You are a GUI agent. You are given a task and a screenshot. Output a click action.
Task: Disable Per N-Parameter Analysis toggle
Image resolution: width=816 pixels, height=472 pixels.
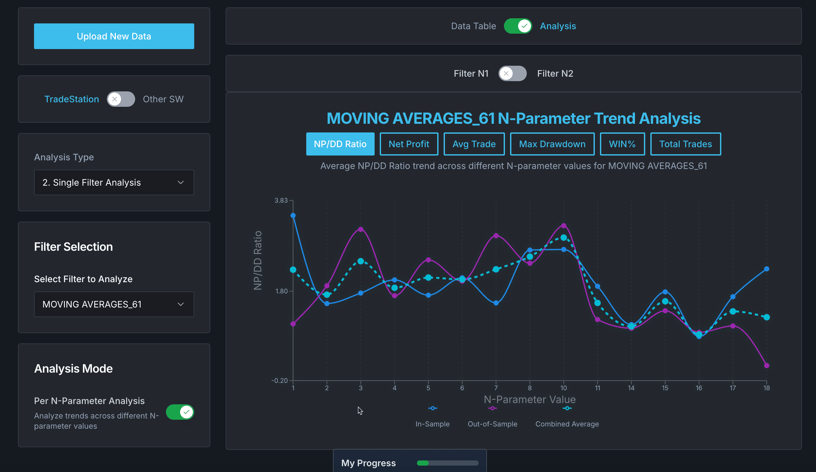click(180, 412)
